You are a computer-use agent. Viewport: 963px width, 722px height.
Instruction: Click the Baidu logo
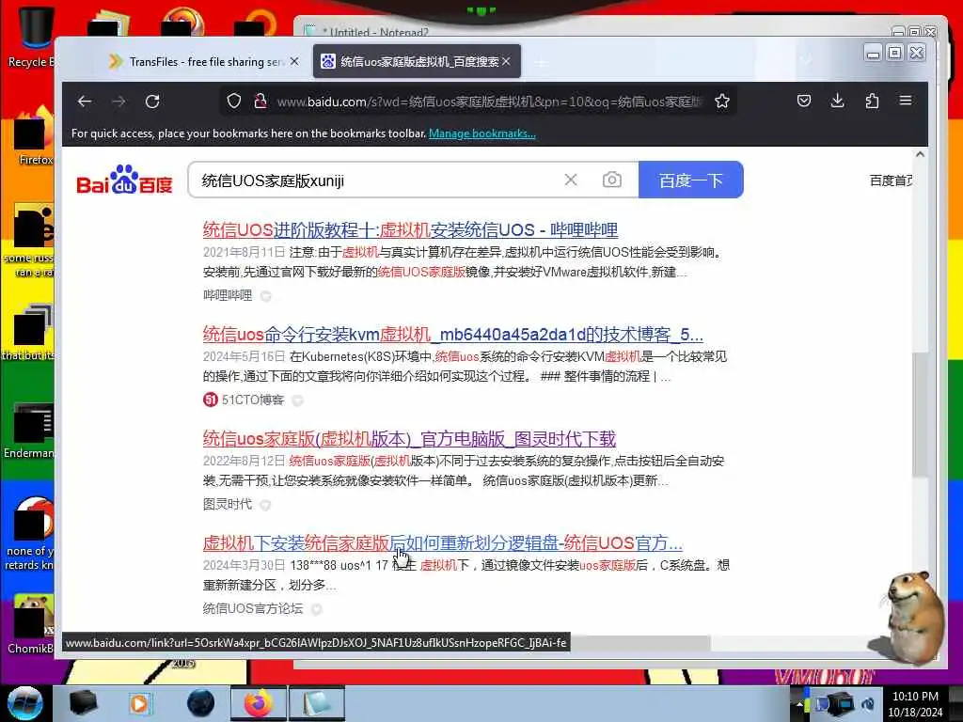point(125,180)
